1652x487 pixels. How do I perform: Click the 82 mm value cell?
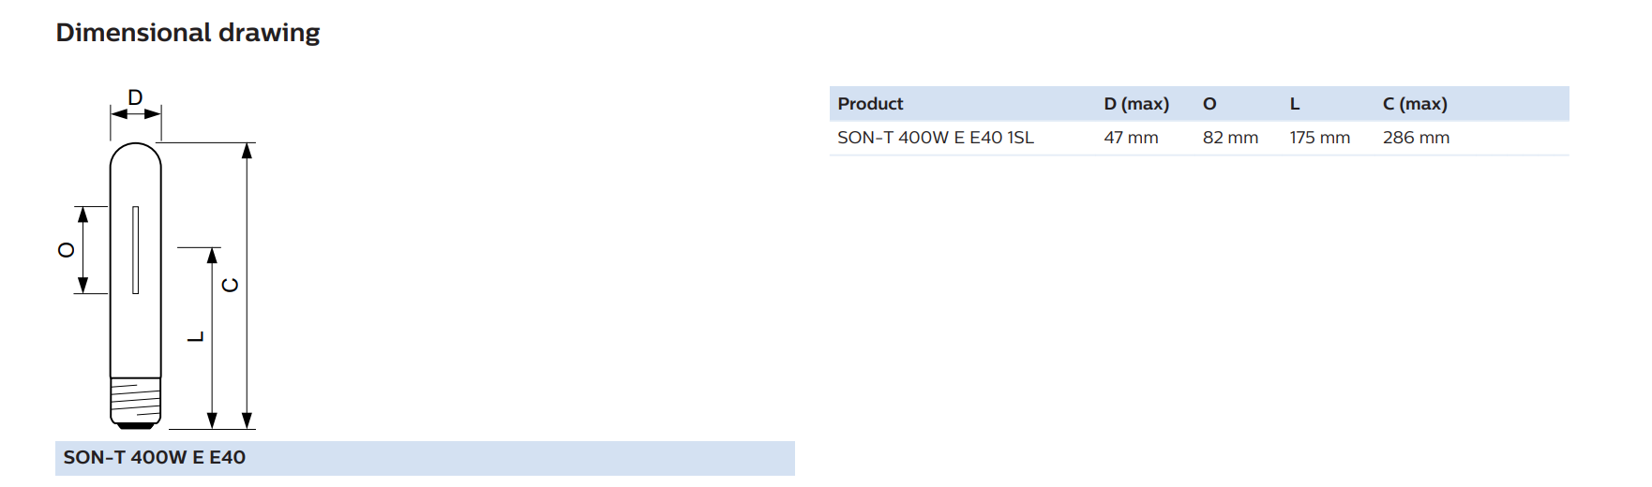coord(1230,138)
